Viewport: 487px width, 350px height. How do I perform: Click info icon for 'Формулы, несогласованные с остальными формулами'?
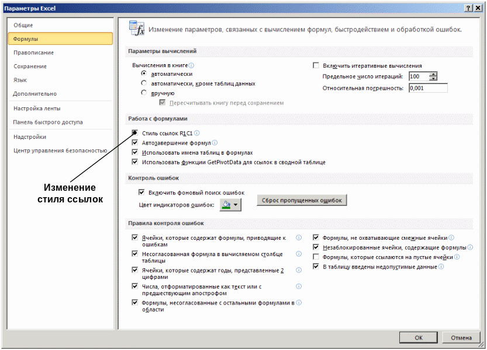pyautogui.click(x=299, y=303)
